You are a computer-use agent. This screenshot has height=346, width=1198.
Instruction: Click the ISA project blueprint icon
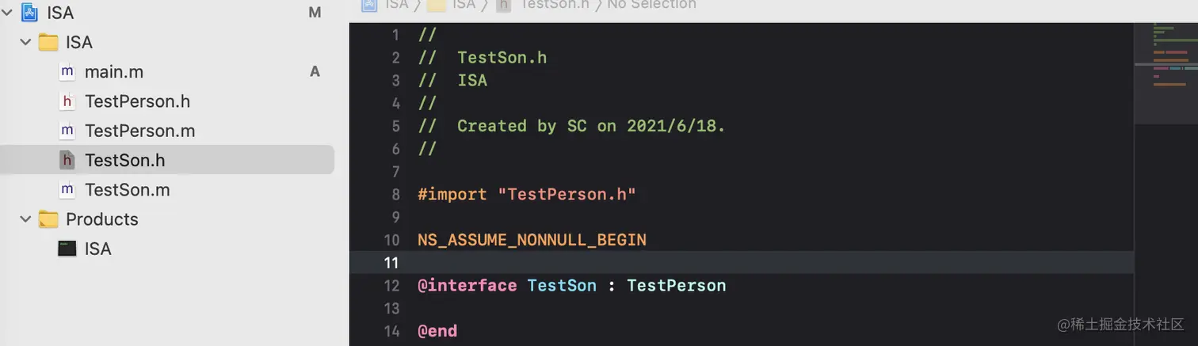click(x=30, y=13)
